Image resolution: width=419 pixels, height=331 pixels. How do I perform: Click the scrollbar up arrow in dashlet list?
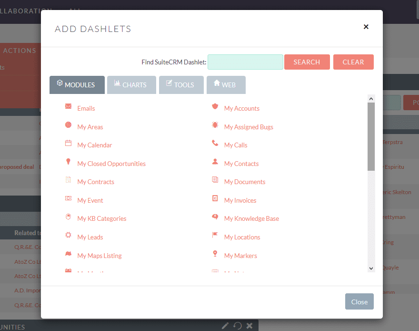click(x=371, y=99)
